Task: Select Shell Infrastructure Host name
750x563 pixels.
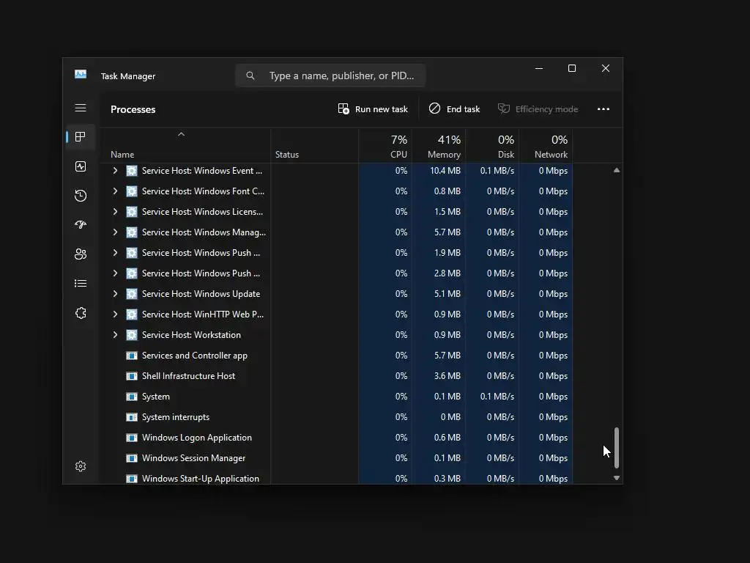Action: (188, 376)
